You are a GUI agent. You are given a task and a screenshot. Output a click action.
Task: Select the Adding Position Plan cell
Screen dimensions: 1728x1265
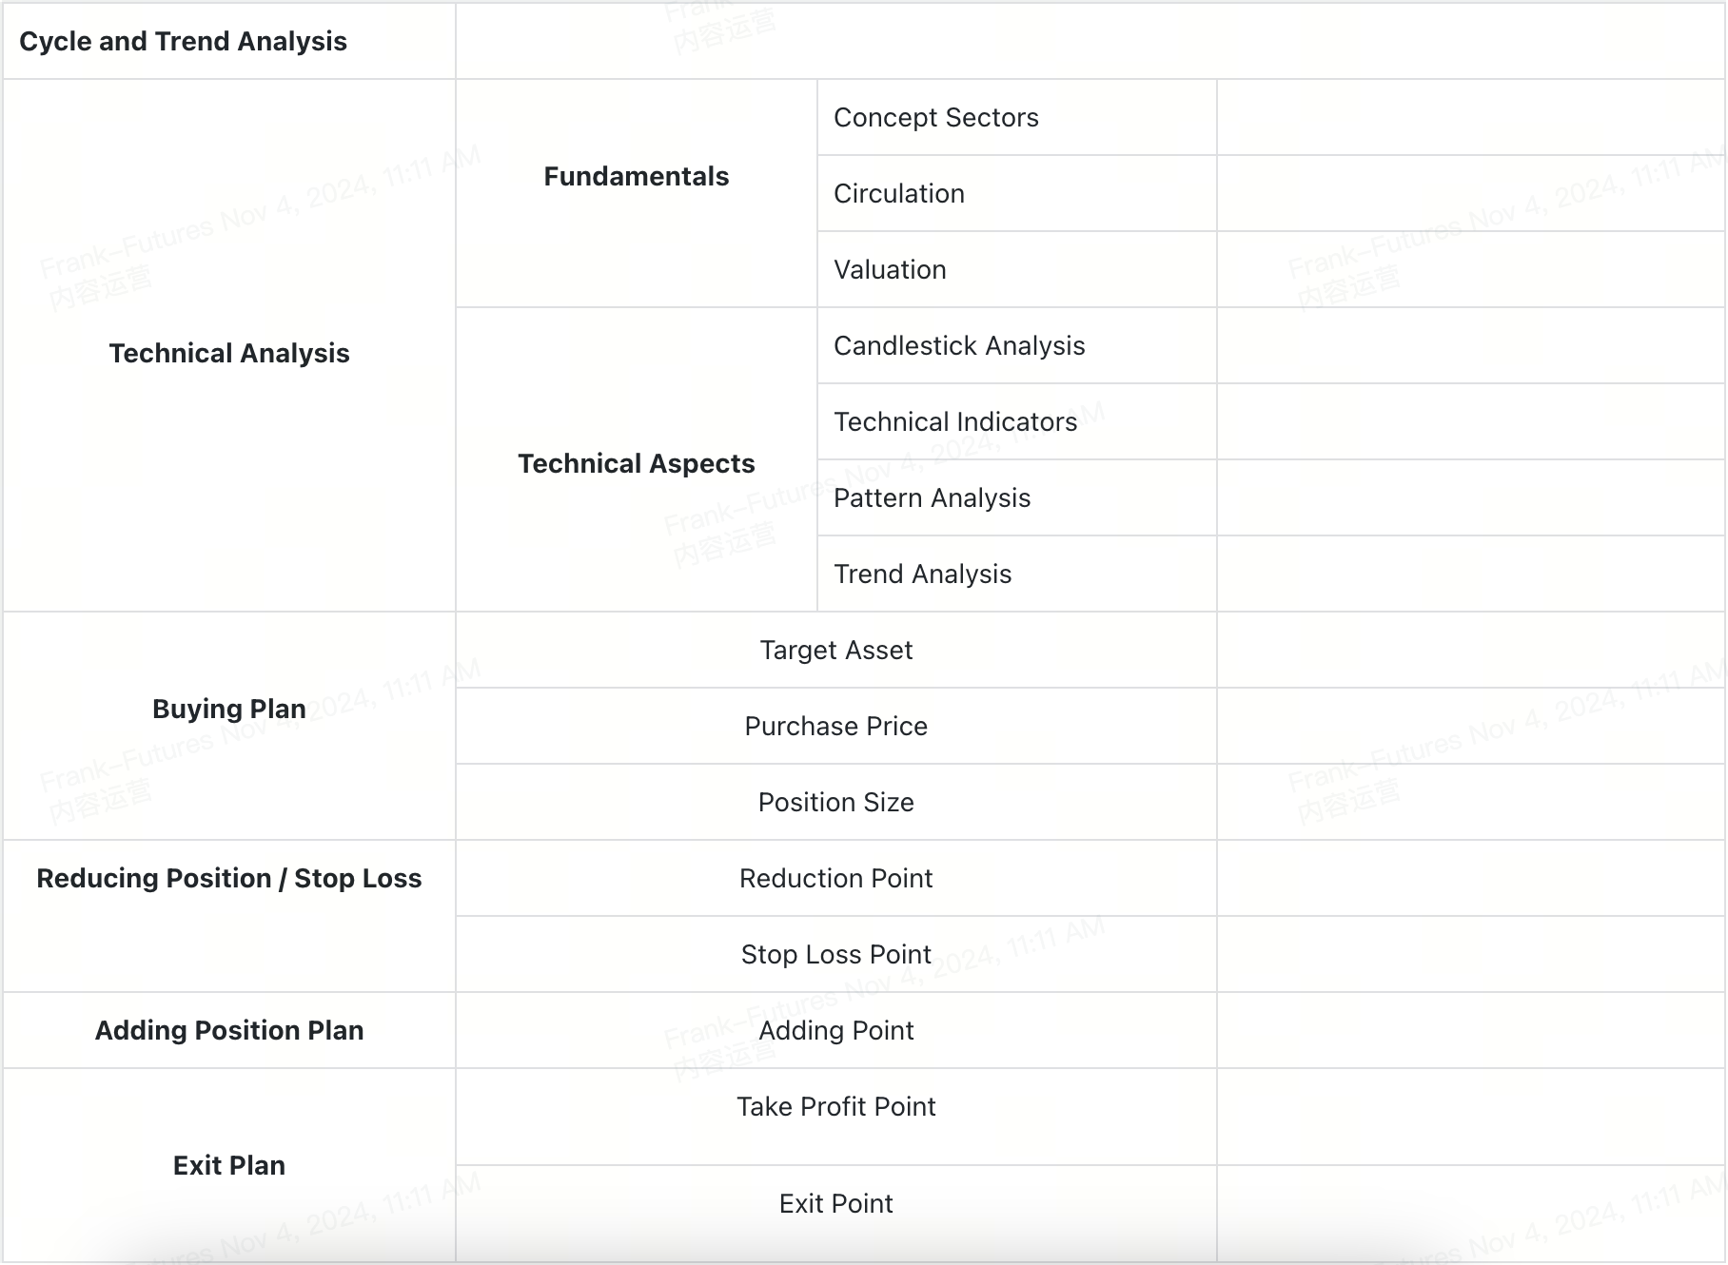[228, 1031]
